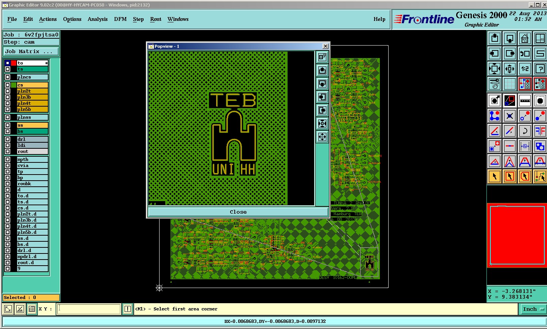Click the pan right icon in main toolbar
Viewport: 547px width, 329px height.
point(510,54)
